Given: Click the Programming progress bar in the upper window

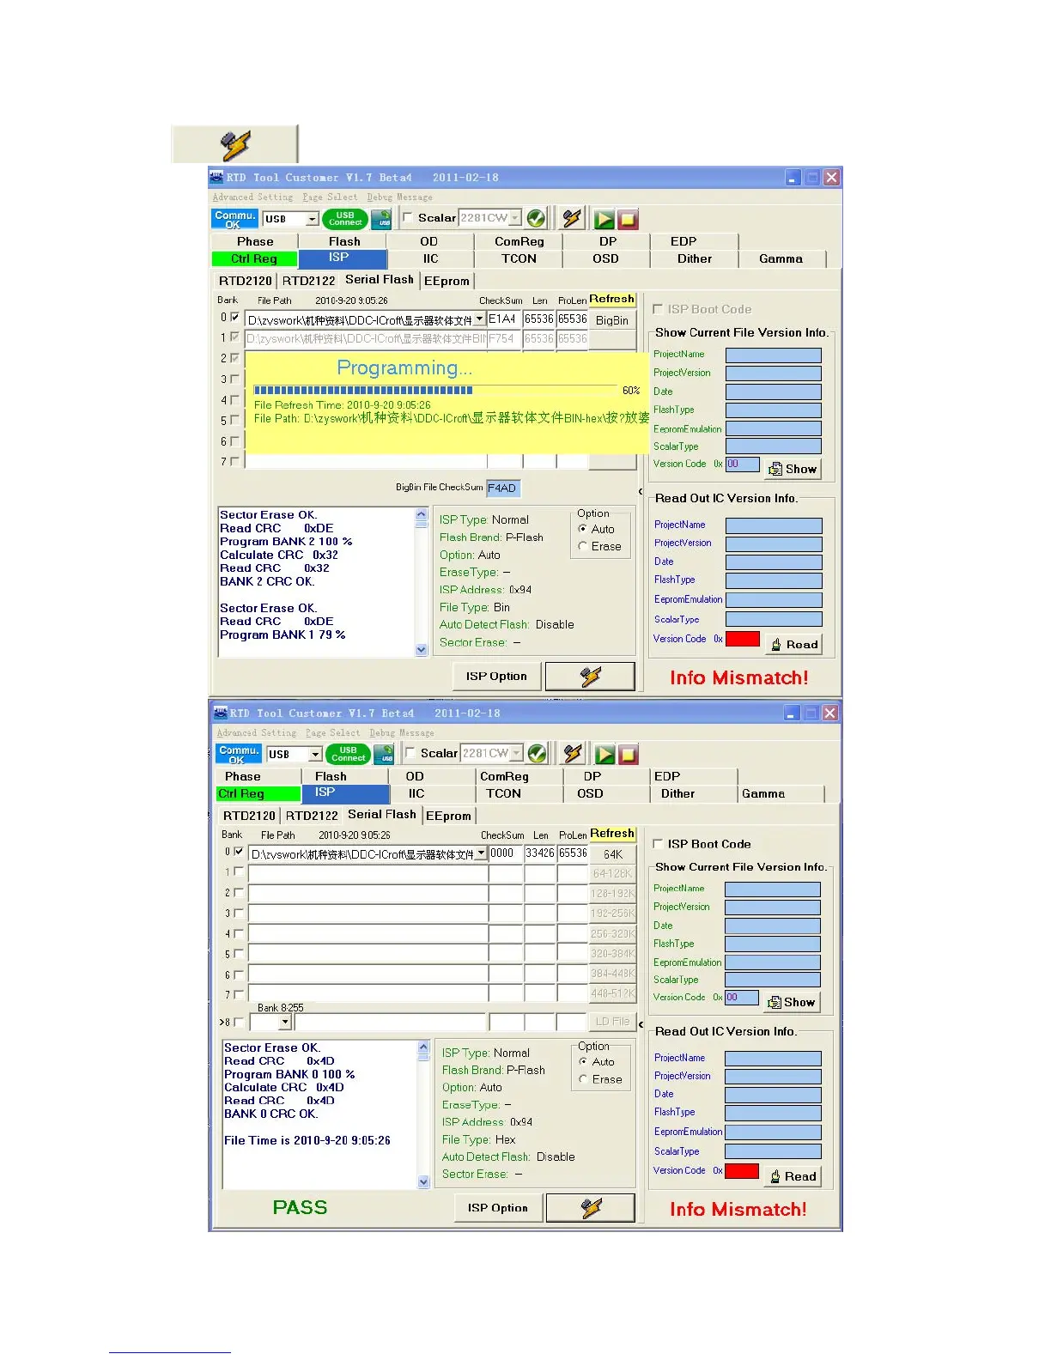Looking at the screenshot, I should pyautogui.click(x=435, y=390).
